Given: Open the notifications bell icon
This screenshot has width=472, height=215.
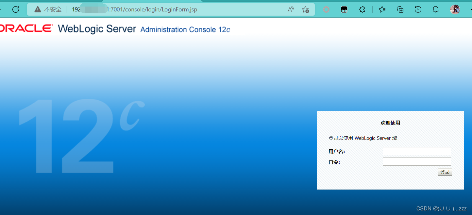Looking at the screenshot, I should click(435, 9).
